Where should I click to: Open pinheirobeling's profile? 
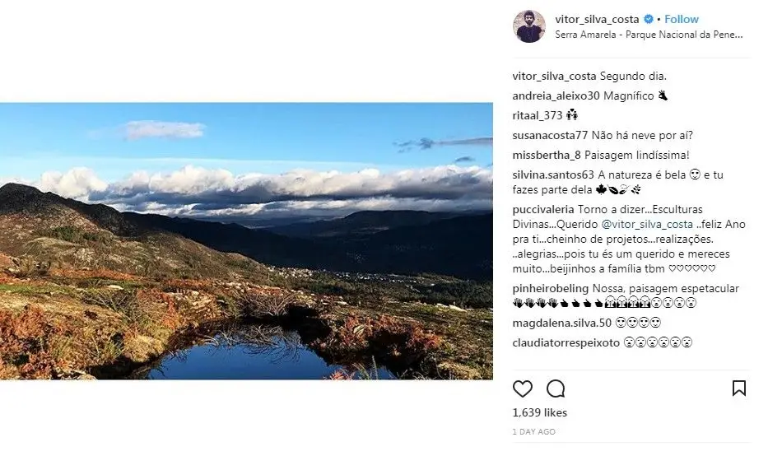(x=550, y=288)
